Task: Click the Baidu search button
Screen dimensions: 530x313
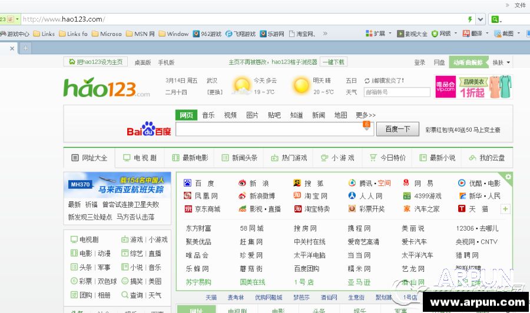Action: coord(397,129)
